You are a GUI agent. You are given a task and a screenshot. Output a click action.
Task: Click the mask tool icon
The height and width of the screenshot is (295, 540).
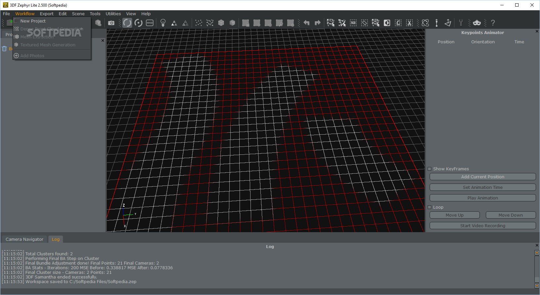pyautogui.click(x=477, y=23)
